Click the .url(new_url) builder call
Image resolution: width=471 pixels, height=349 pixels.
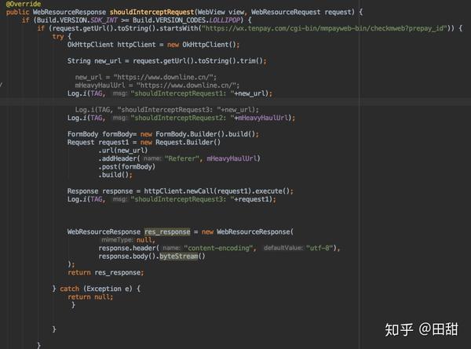tap(123, 150)
